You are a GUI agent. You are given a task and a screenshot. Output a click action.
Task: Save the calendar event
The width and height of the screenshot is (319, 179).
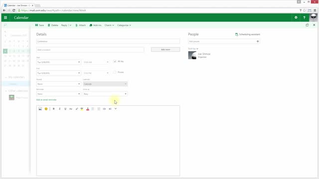39,25
